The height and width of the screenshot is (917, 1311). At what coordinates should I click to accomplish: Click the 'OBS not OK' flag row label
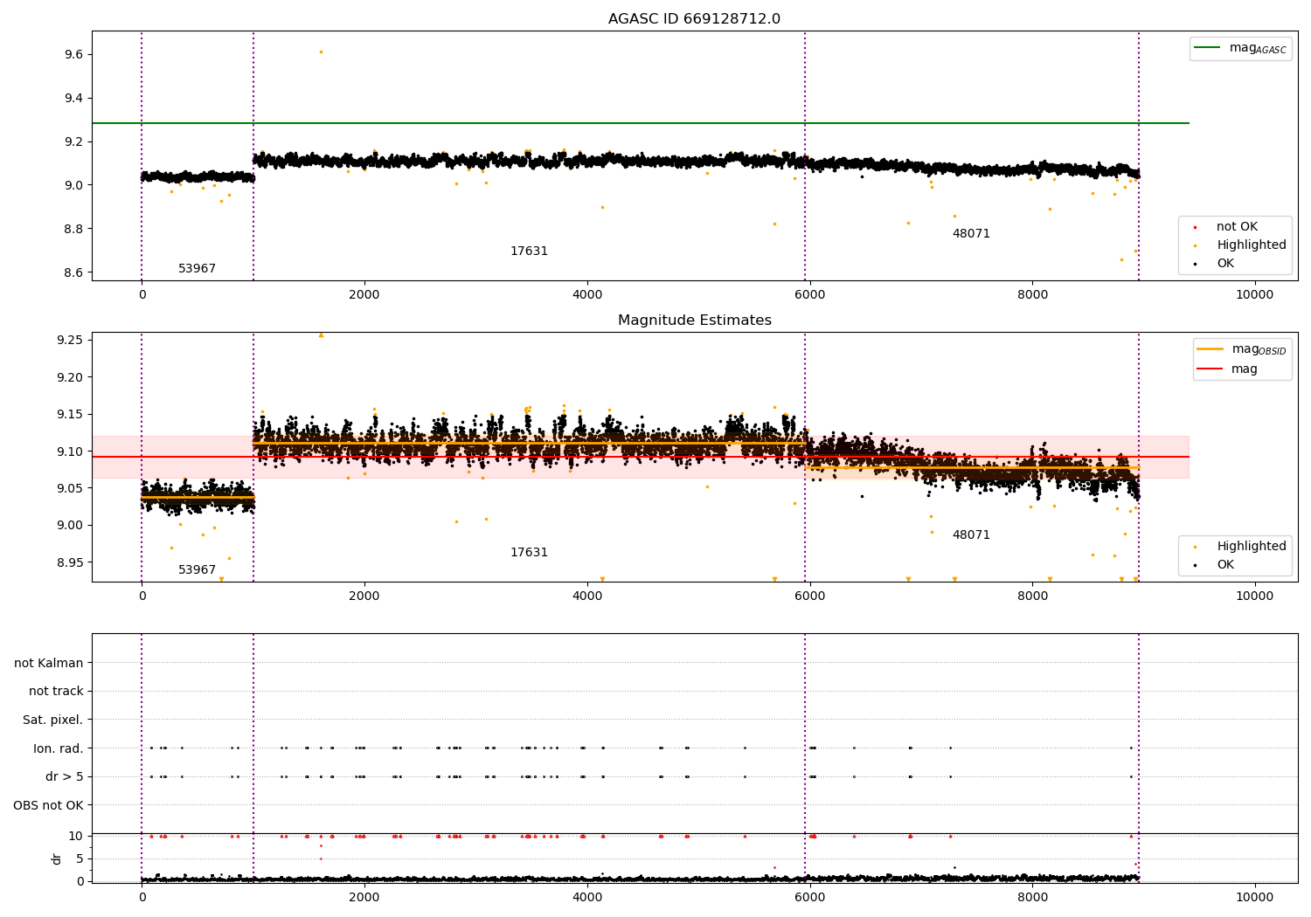pos(48,805)
